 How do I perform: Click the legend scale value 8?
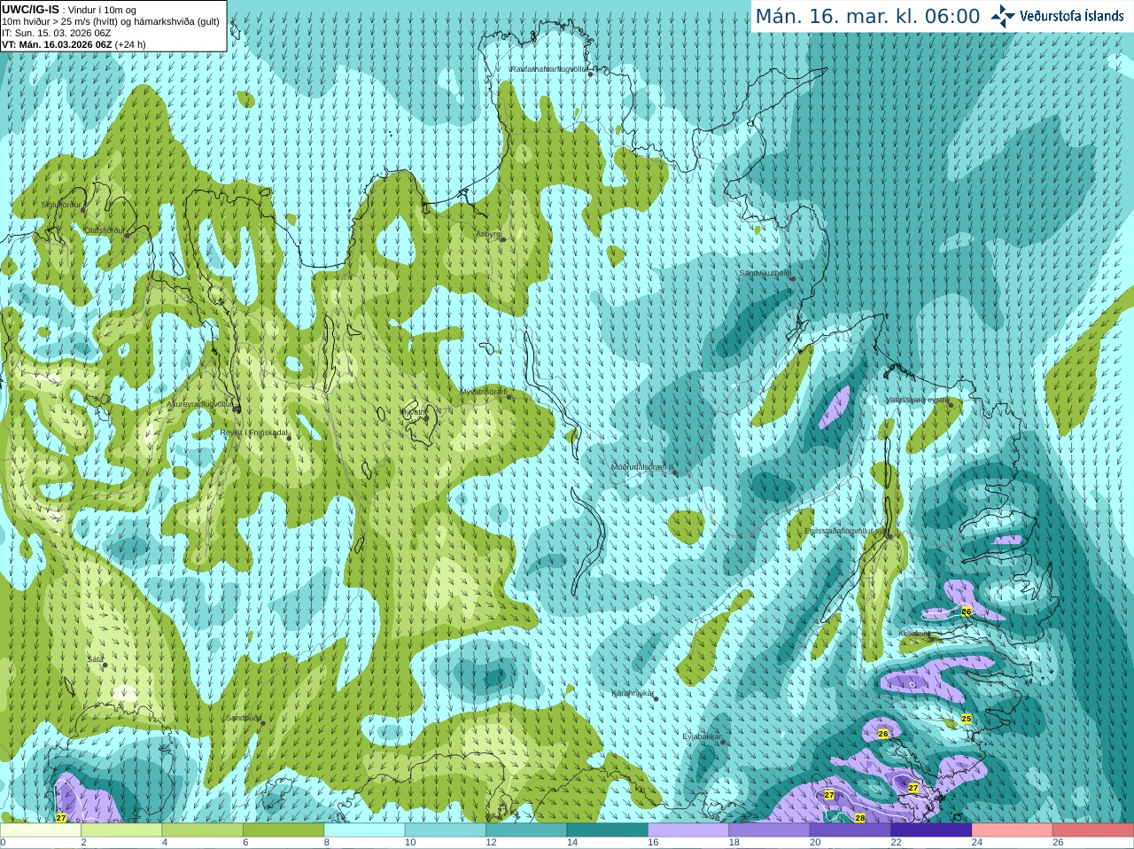pyautogui.click(x=327, y=843)
